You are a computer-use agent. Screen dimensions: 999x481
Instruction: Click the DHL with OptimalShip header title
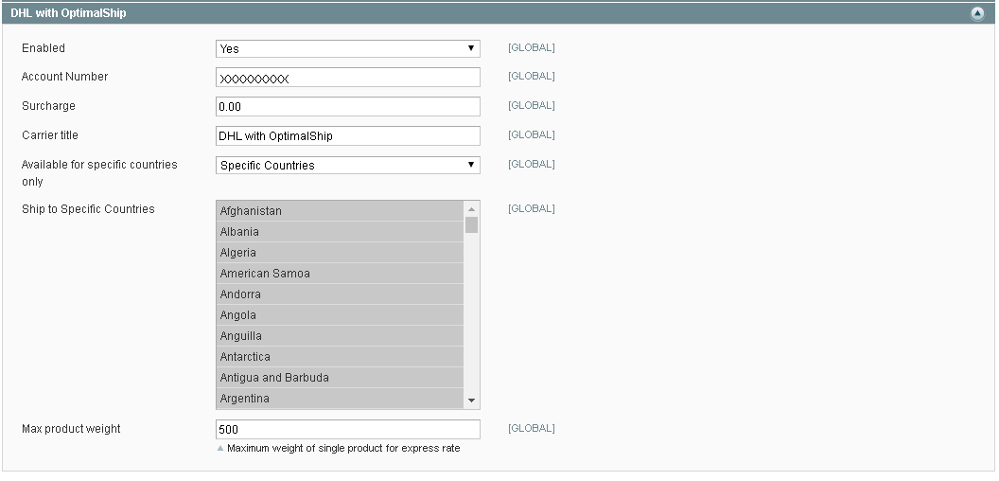pyautogui.click(x=68, y=12)
